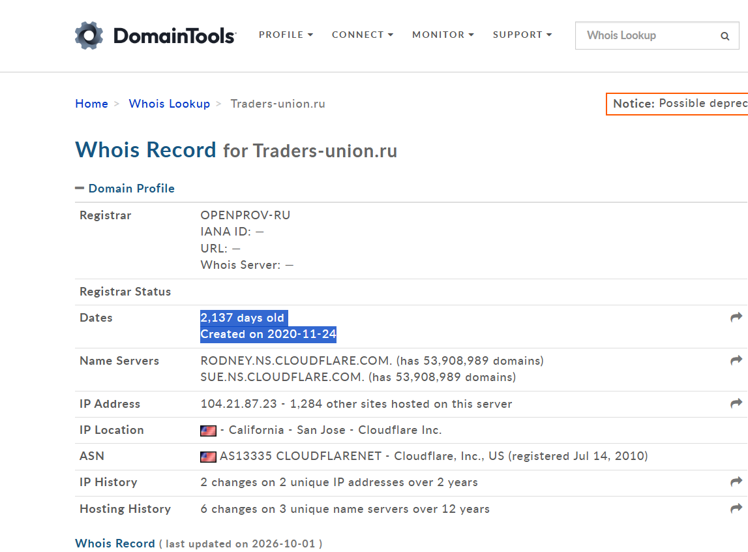The width and height of the screenshot is (748, 552).
Task: Click the IP address 104.21.87.23 line
Action: pos(356,404)
